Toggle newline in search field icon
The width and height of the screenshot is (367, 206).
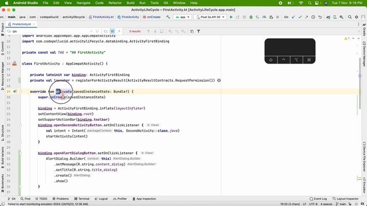[97, 31]
